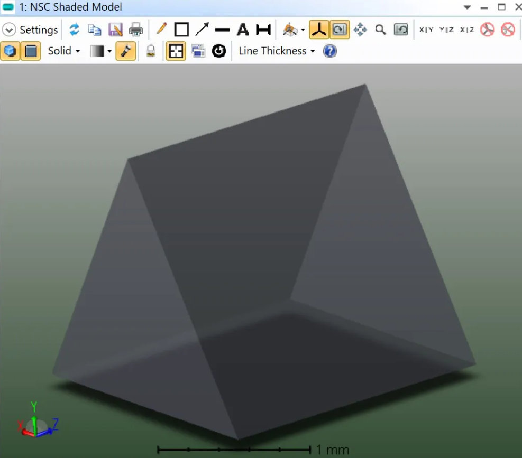
Task: Toggle the dark box display button
Action: (31, 51)
